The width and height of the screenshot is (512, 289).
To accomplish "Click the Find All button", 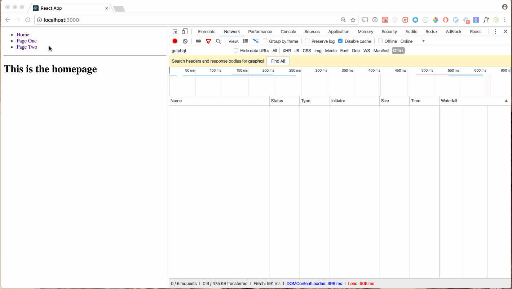I will 278,61.
